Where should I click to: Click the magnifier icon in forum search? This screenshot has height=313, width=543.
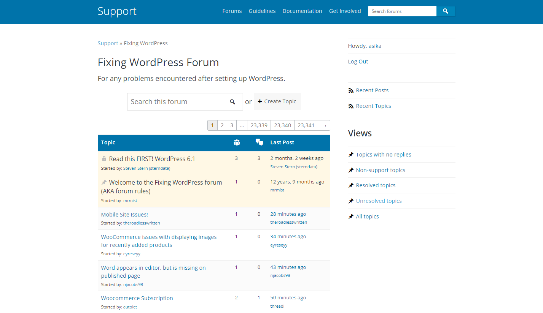[232, 102]
